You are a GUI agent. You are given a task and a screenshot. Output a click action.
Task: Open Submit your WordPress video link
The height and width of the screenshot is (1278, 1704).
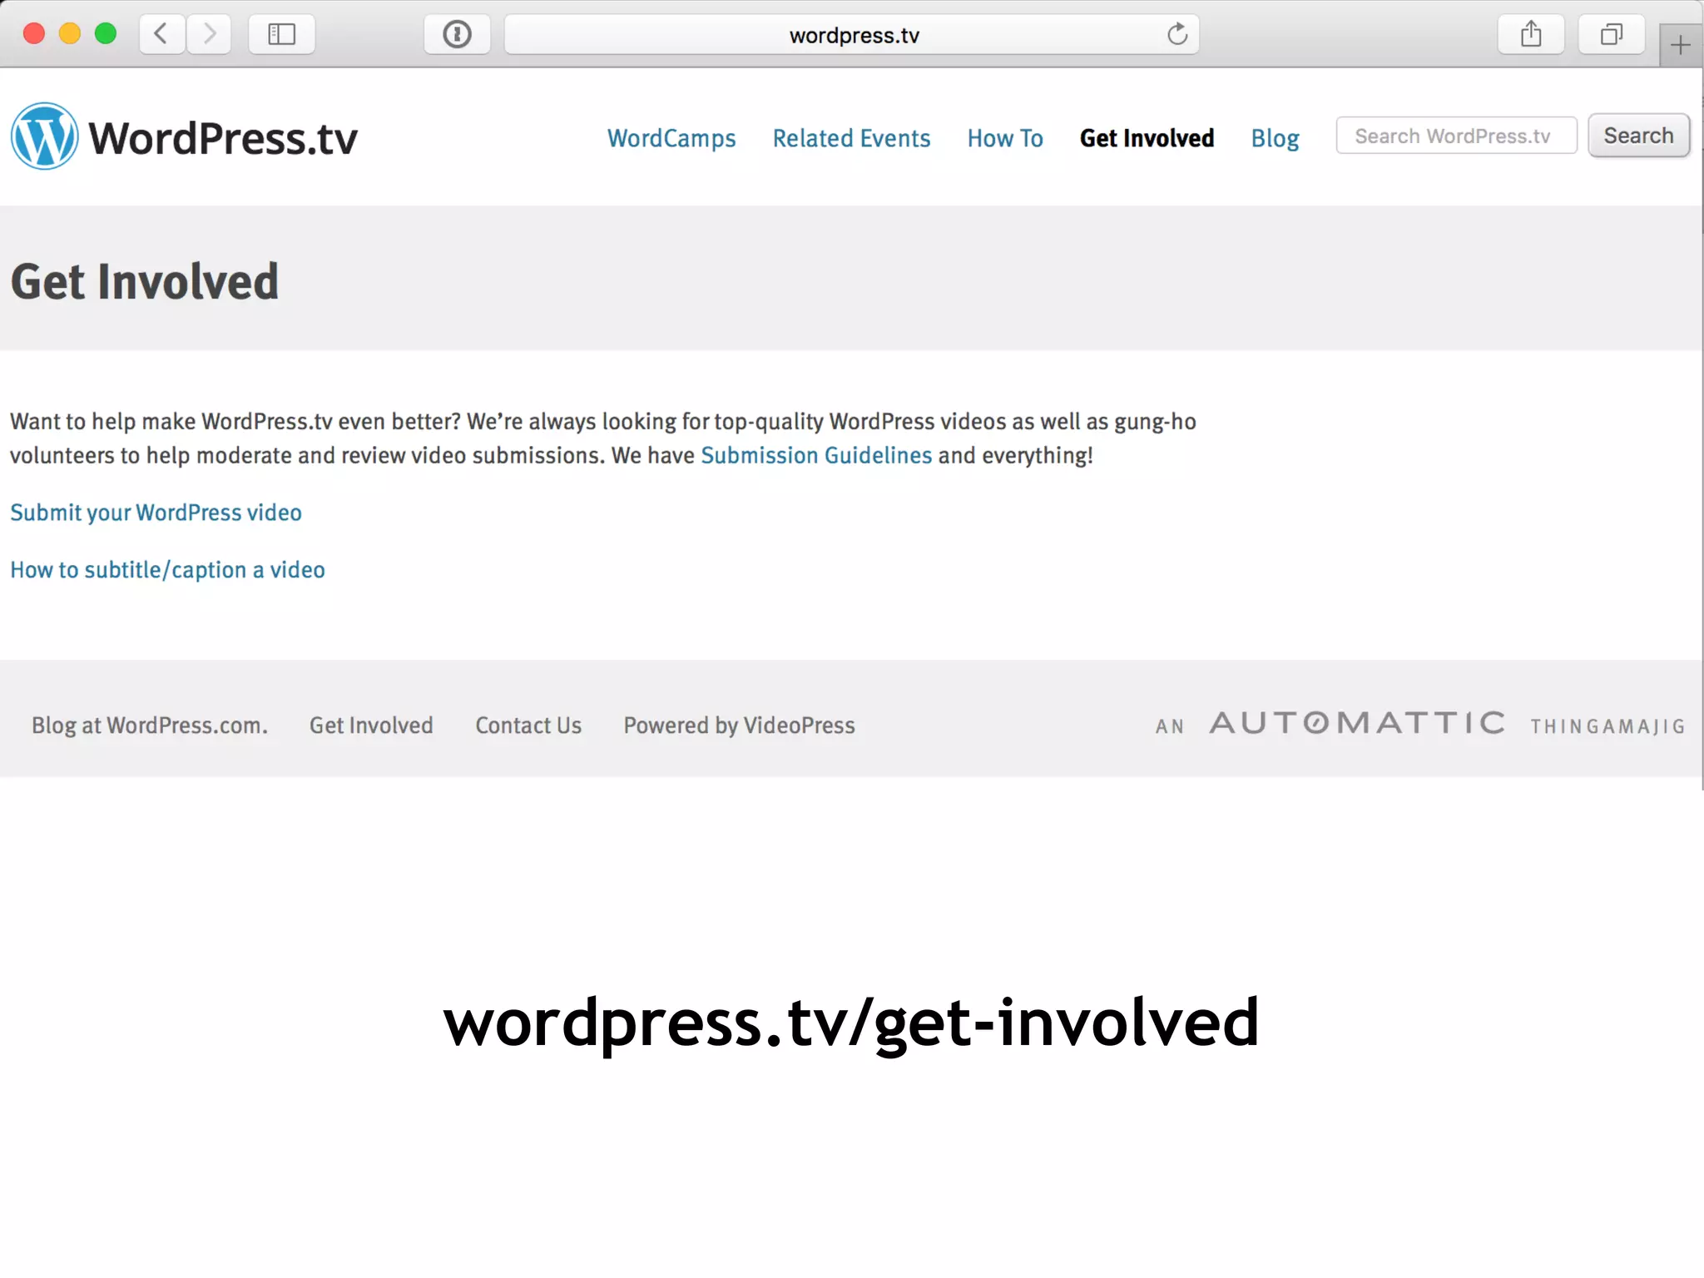click(156, 513)
